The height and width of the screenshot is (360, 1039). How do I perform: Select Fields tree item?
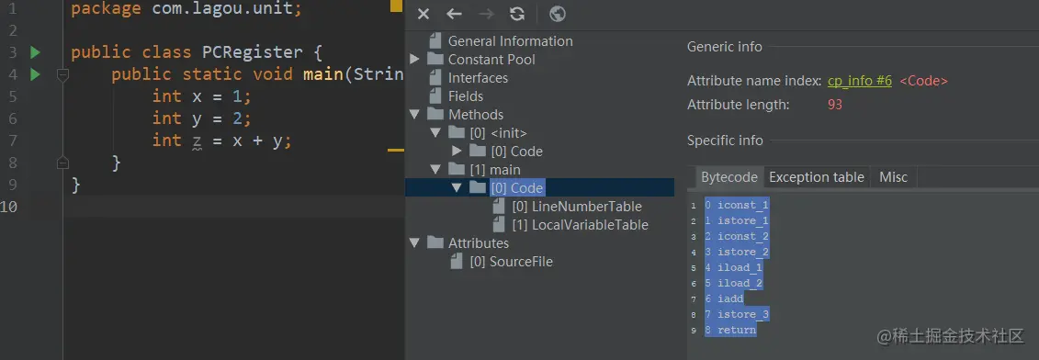[466, 96]
